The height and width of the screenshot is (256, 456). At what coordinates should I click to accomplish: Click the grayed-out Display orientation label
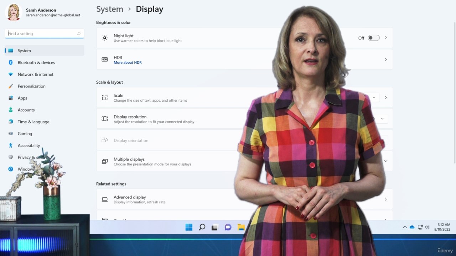pyautogui.click(x=131, y=140)
